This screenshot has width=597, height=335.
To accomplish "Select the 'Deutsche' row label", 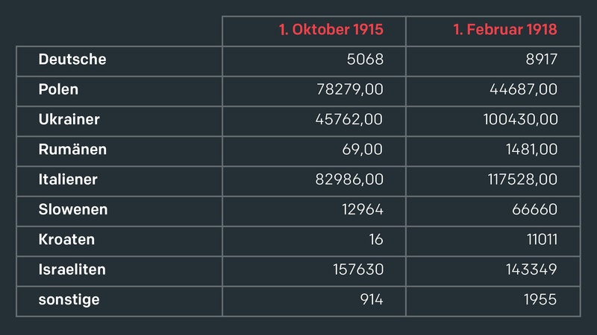I will (72, 60).
